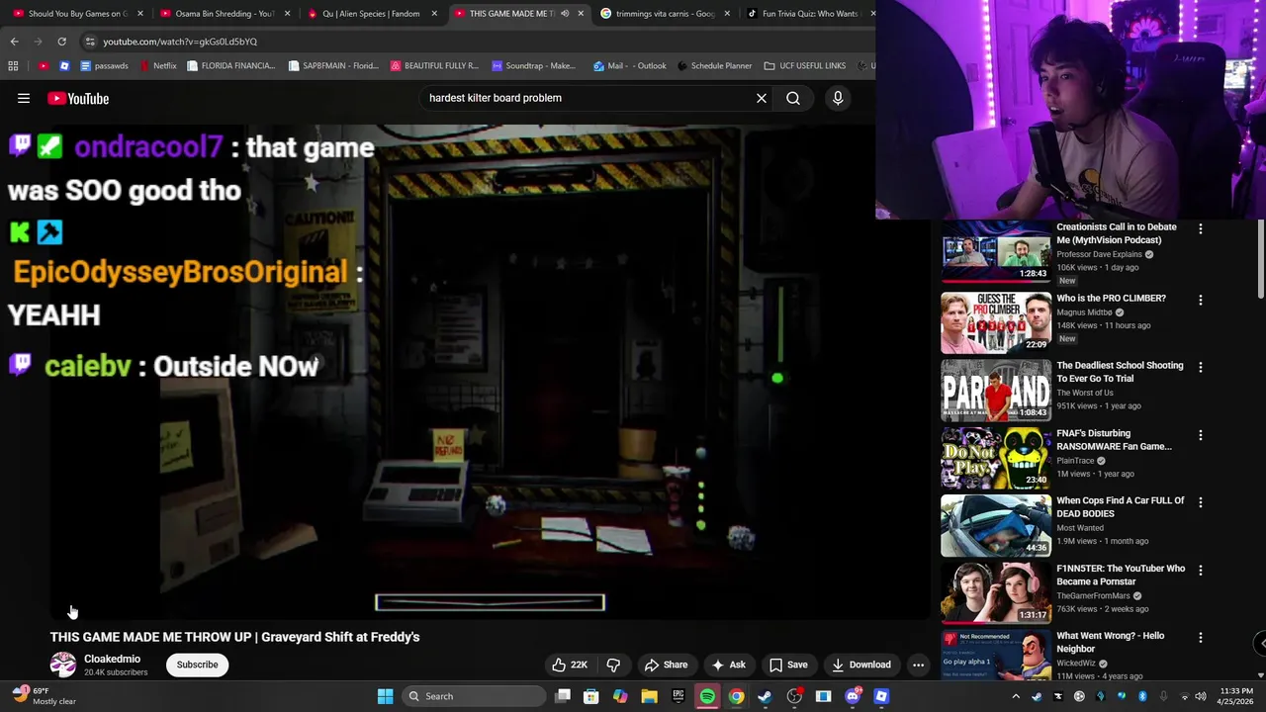Open Microsoft Store from the taskbar
This screenshot has height=712, width=1266.
coord(591,696)
